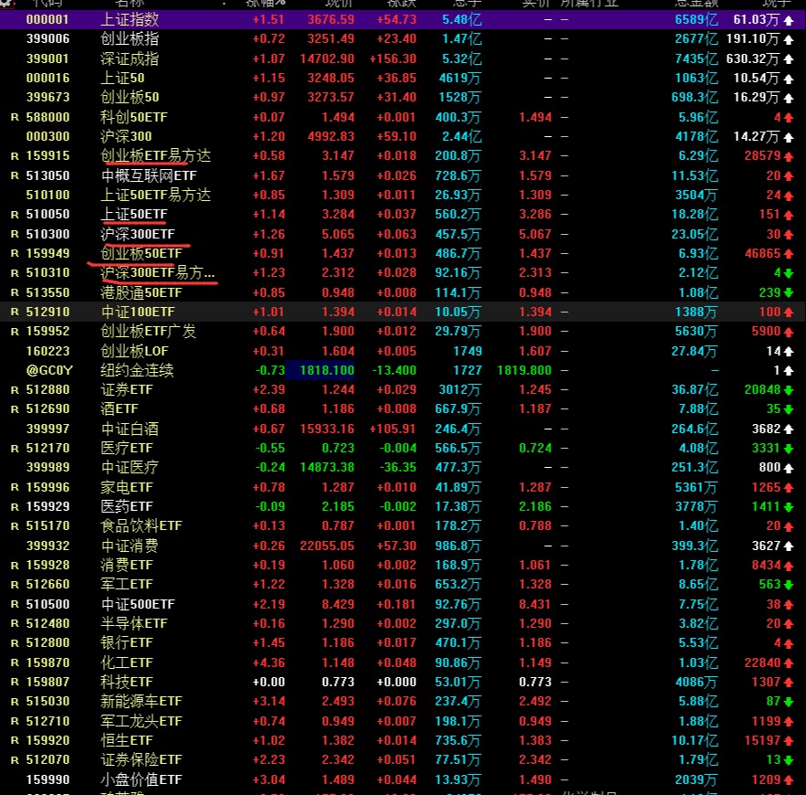Open 港股通50ETF quote
The image size is (806, 795).
pos(141,292)
